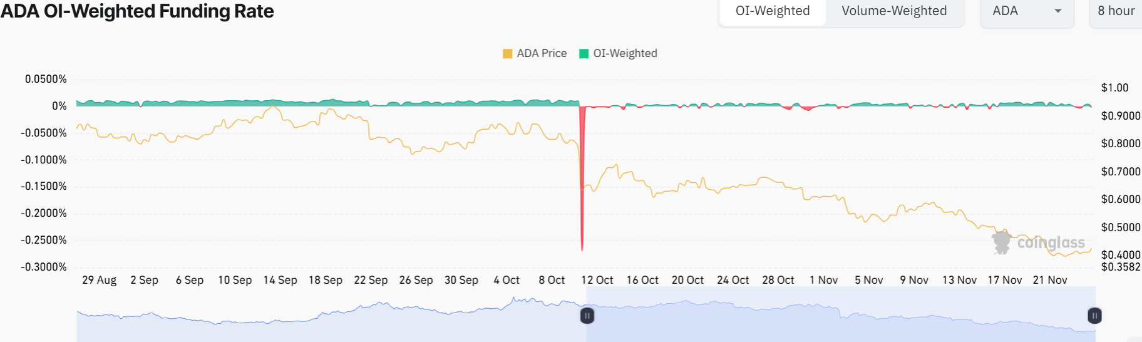This screenshot has height=342, width=1142.
Task: Click the 12 Oct date label
Action: [x=597, y=281]
